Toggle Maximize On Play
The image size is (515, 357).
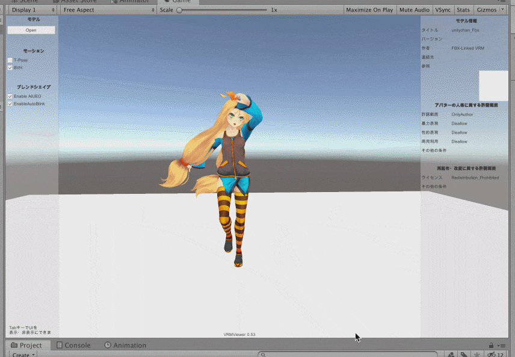369,10
